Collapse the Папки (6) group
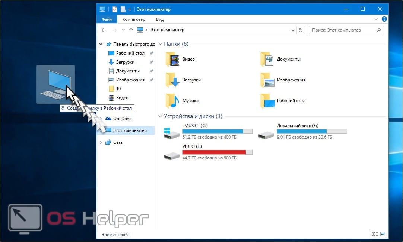 coord(160,44)
